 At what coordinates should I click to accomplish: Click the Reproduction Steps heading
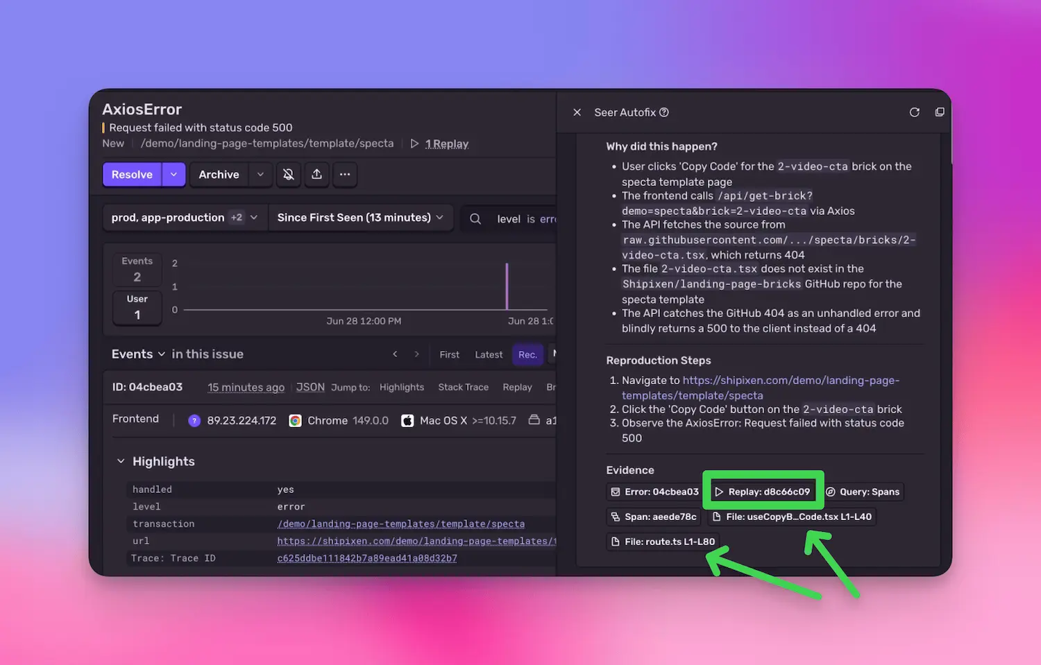[659, 361]
